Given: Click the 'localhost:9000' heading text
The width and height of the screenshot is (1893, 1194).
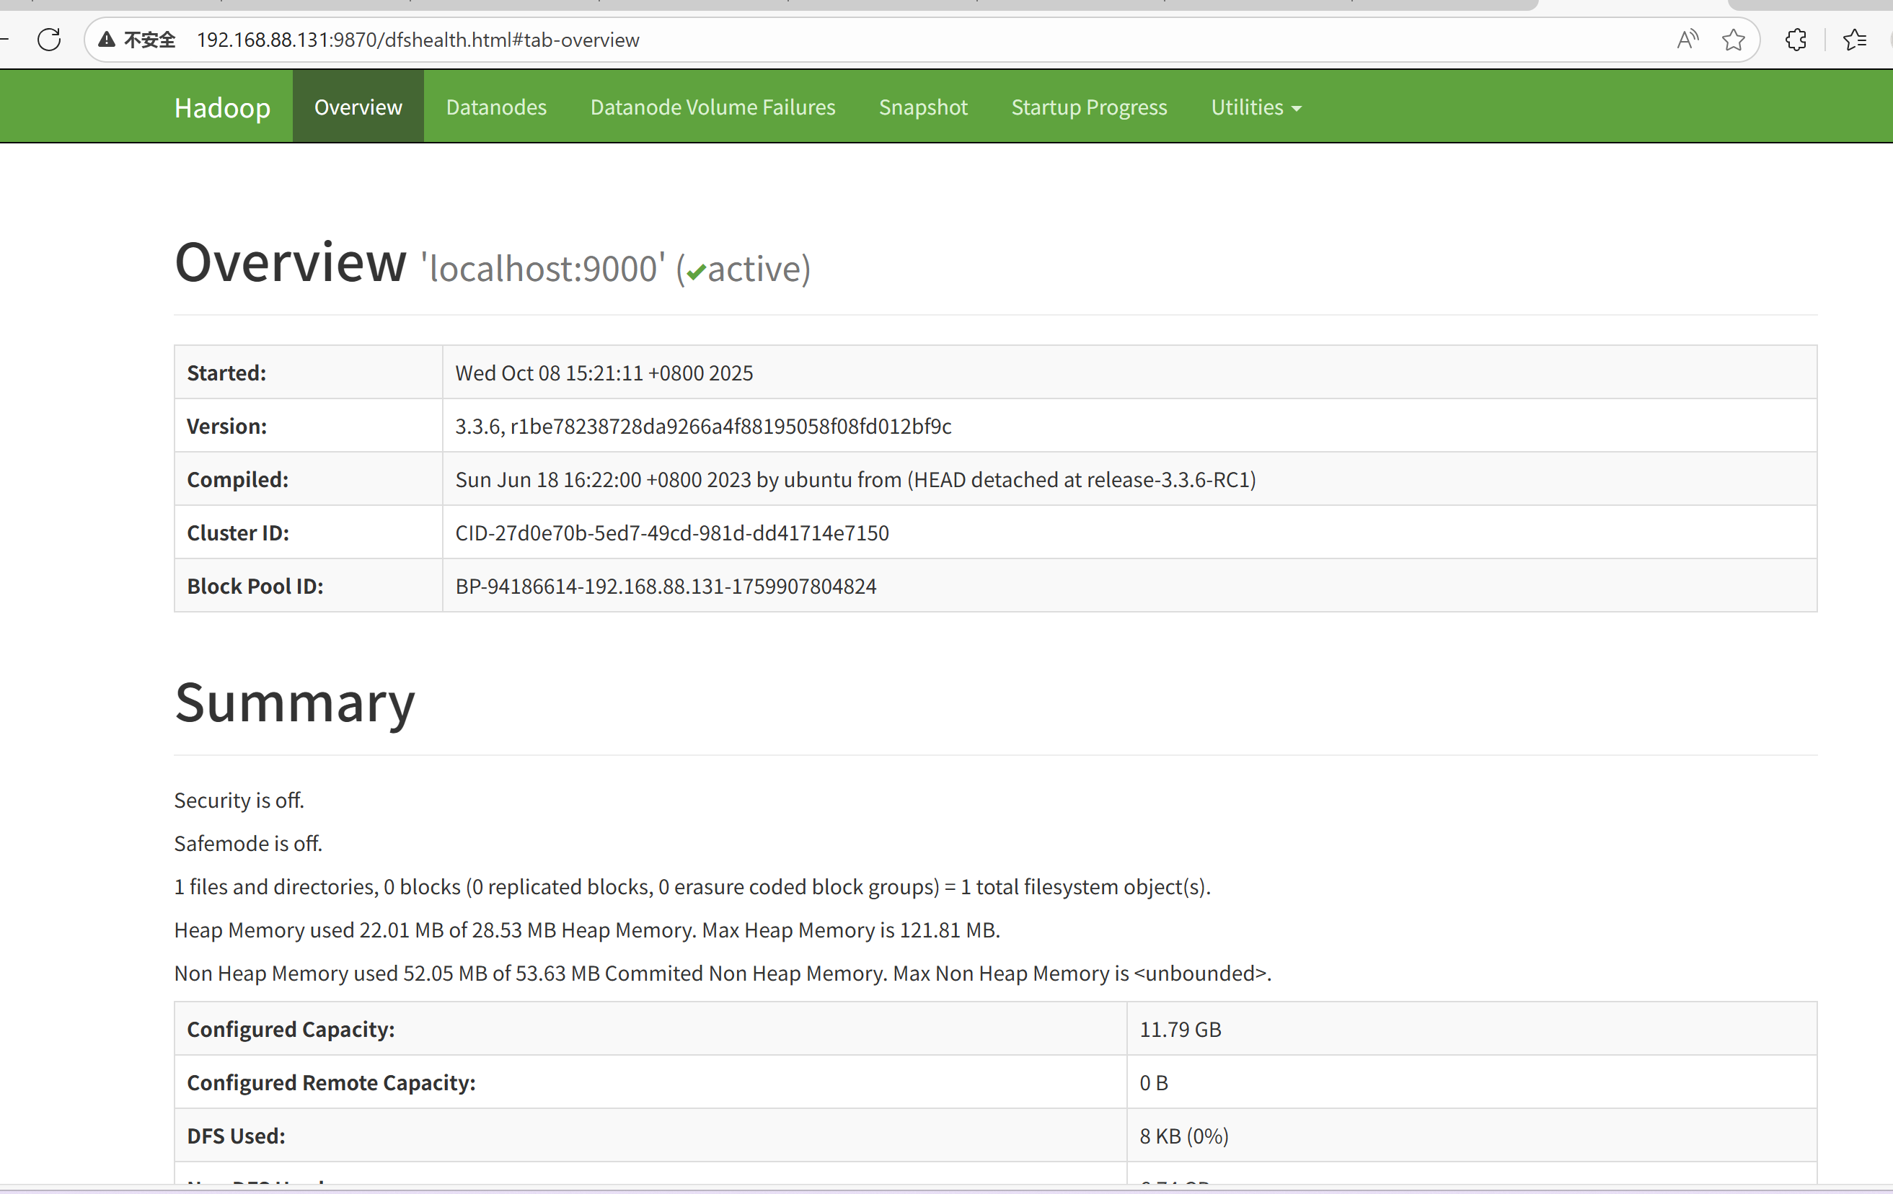Looking at the screenshot, I should click(x=543, y=269).
